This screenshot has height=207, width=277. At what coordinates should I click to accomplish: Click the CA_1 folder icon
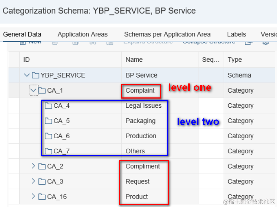pyautogui.click(x=42, y=90)
